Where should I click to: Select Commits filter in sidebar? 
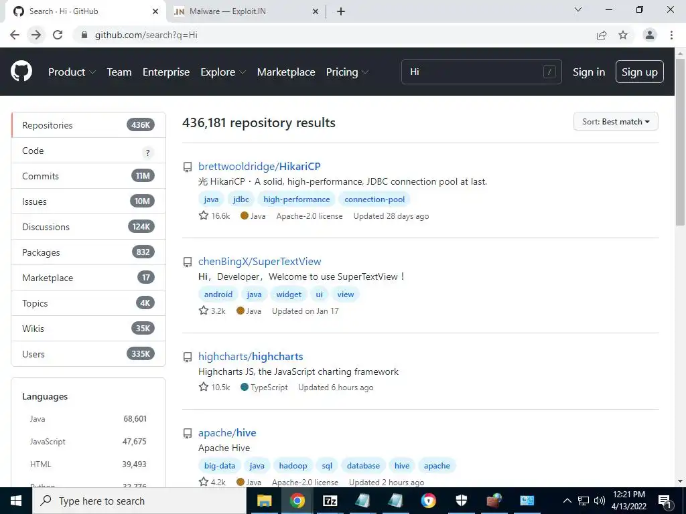88,176
